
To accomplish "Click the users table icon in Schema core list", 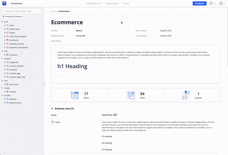I will click(52, 122).
